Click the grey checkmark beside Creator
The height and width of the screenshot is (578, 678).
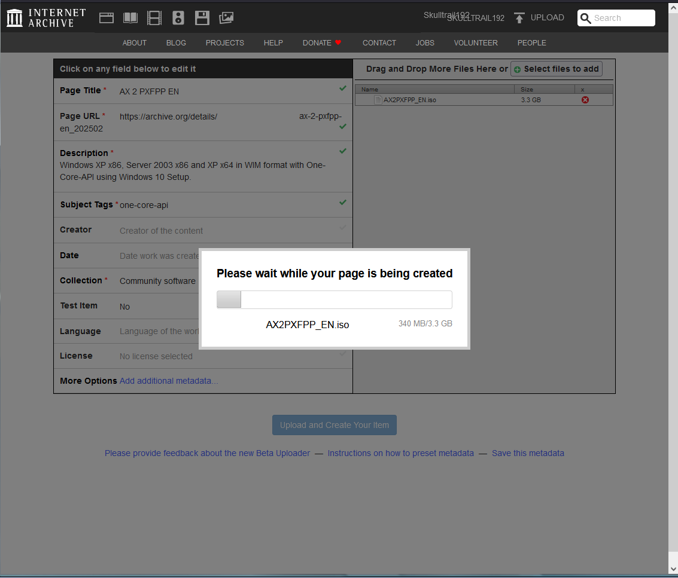[x=343, y=227]
